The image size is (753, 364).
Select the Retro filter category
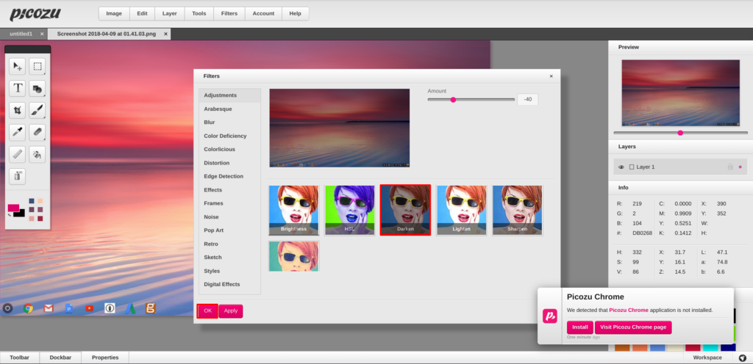click(229, 244)
